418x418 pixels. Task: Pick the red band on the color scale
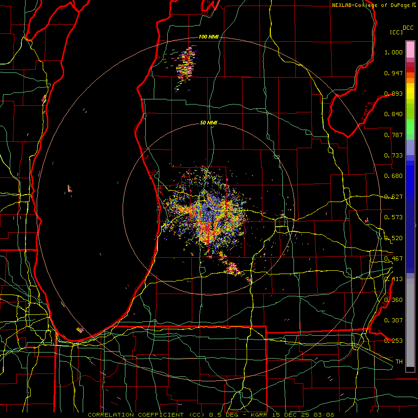[410, 70]
